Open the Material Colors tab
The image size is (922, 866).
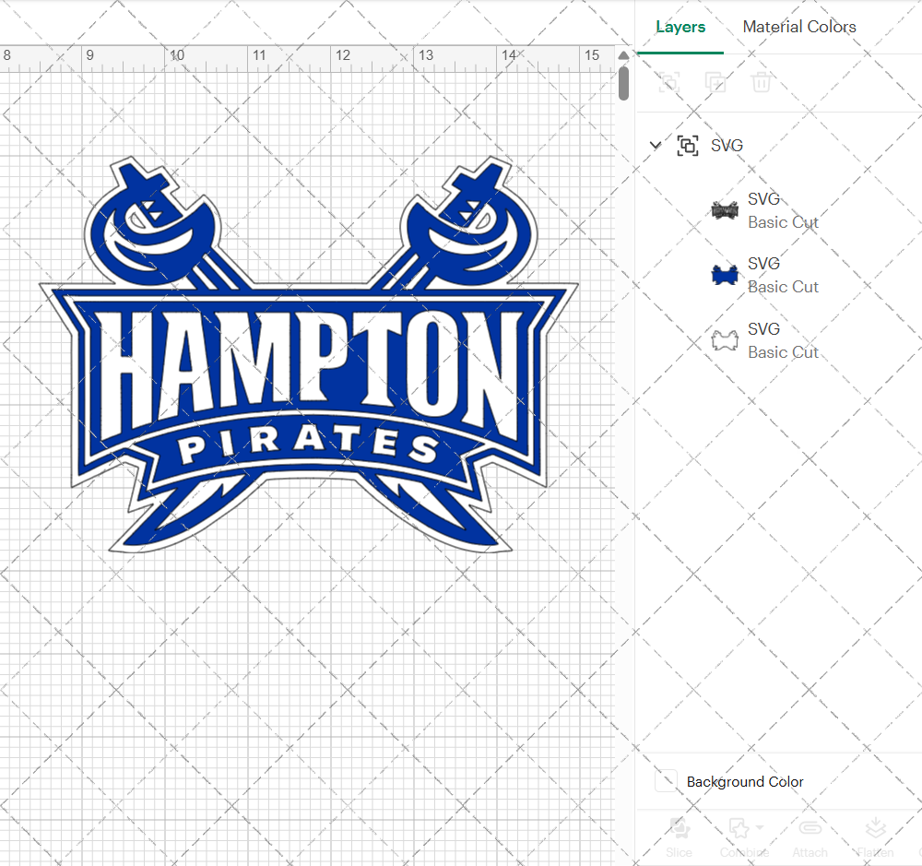coord(799,27)
